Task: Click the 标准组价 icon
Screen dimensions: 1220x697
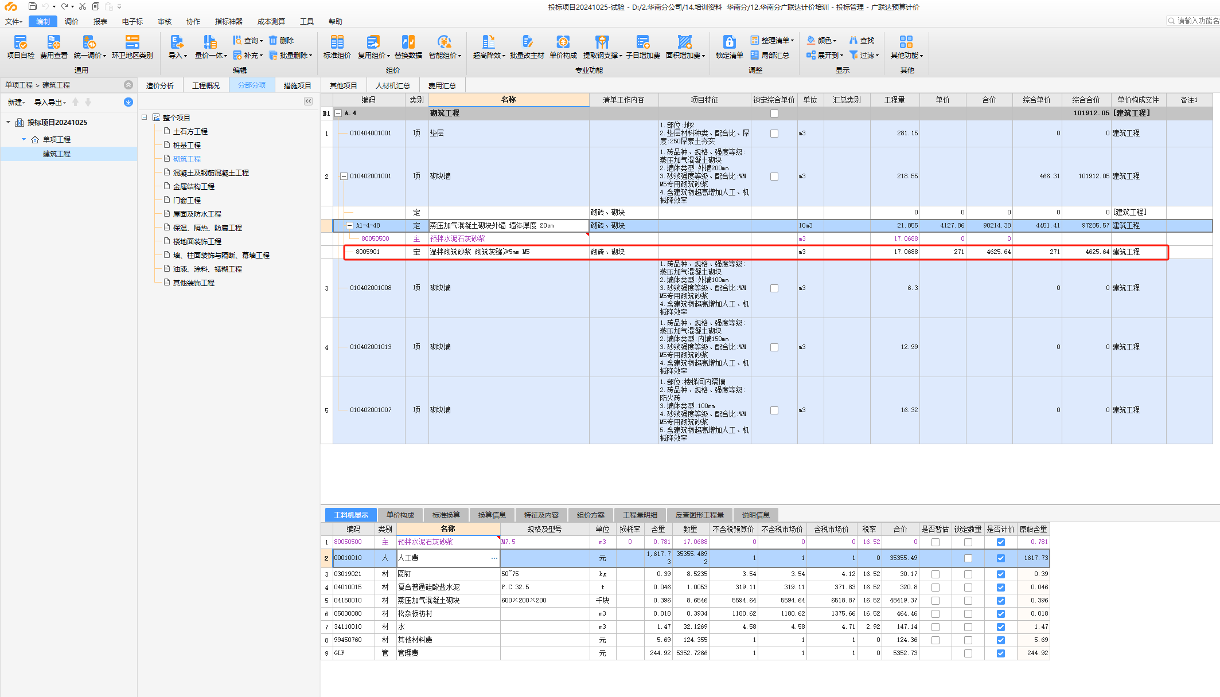Action: [337, 42]
